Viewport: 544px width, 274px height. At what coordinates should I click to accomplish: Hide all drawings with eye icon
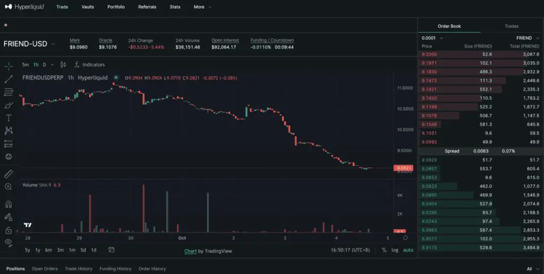click(8, 242)
